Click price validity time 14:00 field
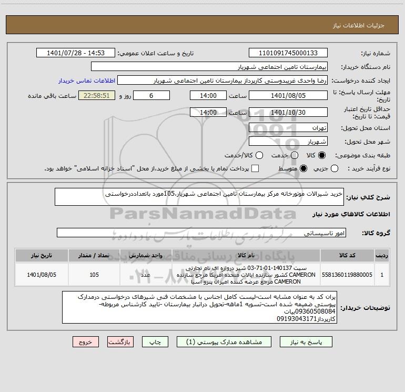405x392 pixels. pos(208,112)
